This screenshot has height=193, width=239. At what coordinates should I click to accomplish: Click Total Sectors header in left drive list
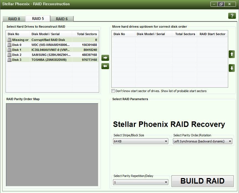point(87,34)
